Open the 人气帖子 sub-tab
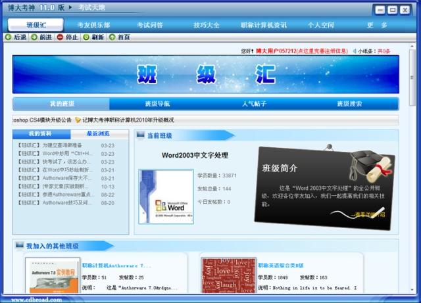Image resolution: width=421 pixels, height=303 pixels. (x=254, y=104)
